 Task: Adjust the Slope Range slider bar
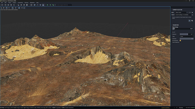pyautogui.click(x=183, y=29)
